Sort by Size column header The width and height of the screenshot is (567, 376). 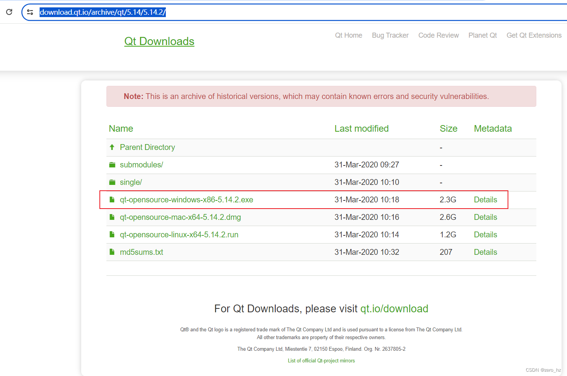coord(449,129)
